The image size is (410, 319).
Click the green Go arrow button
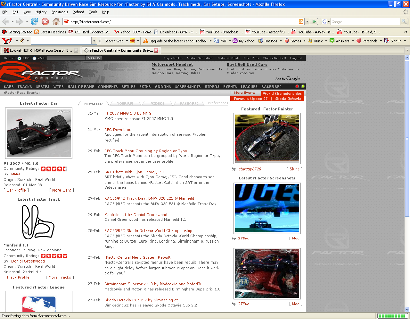(x=314, y=22)
